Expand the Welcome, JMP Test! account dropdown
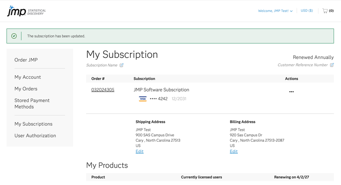The image size is (341, 185). (x=275, y=10)
